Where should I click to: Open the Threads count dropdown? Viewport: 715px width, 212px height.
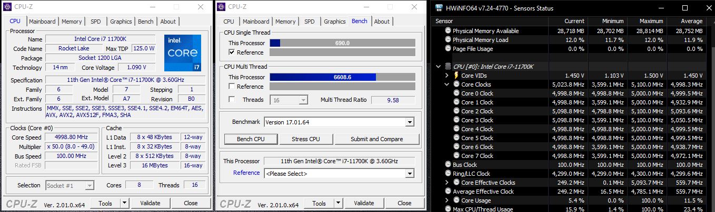[303, 100]
